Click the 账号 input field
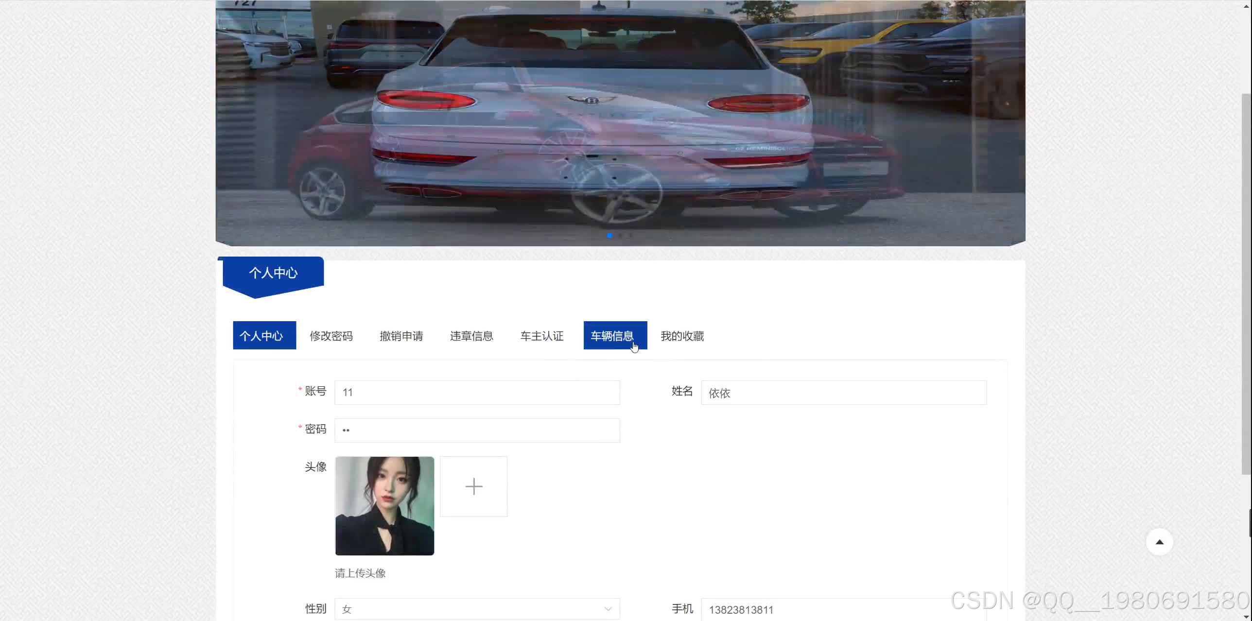Screen dimensions: 1252x621 [477, 392]
